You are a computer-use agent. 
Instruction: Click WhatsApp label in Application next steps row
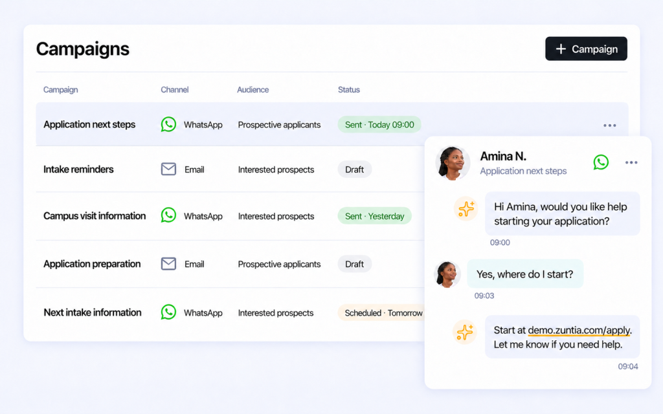point(203,125)
